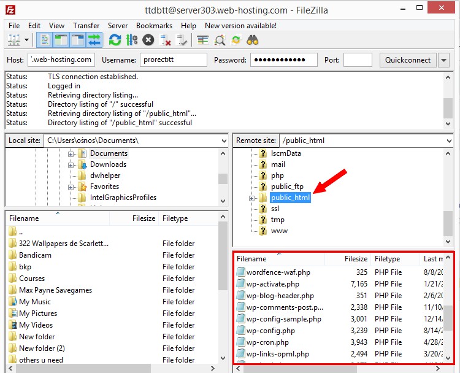Disconnect from the visible server
The image size is (460, 373).
(165, 40)
